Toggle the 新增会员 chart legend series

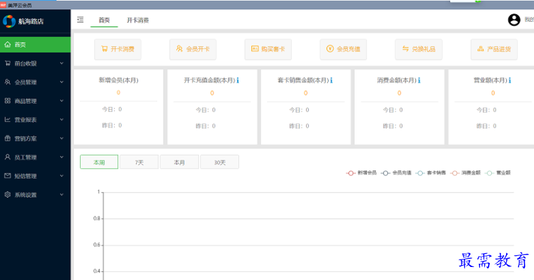(361, 173)
